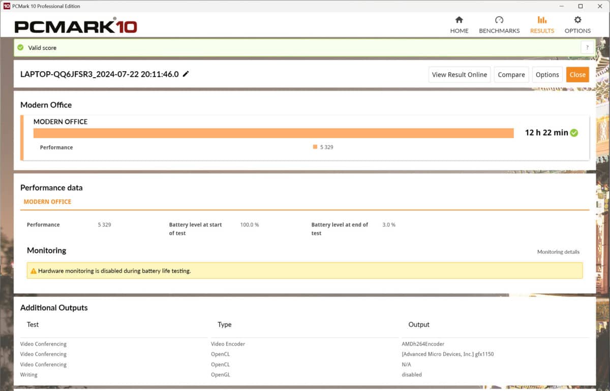Open result Options button beside Compare
The image size is (610, 391).
[x=547, y=75]
